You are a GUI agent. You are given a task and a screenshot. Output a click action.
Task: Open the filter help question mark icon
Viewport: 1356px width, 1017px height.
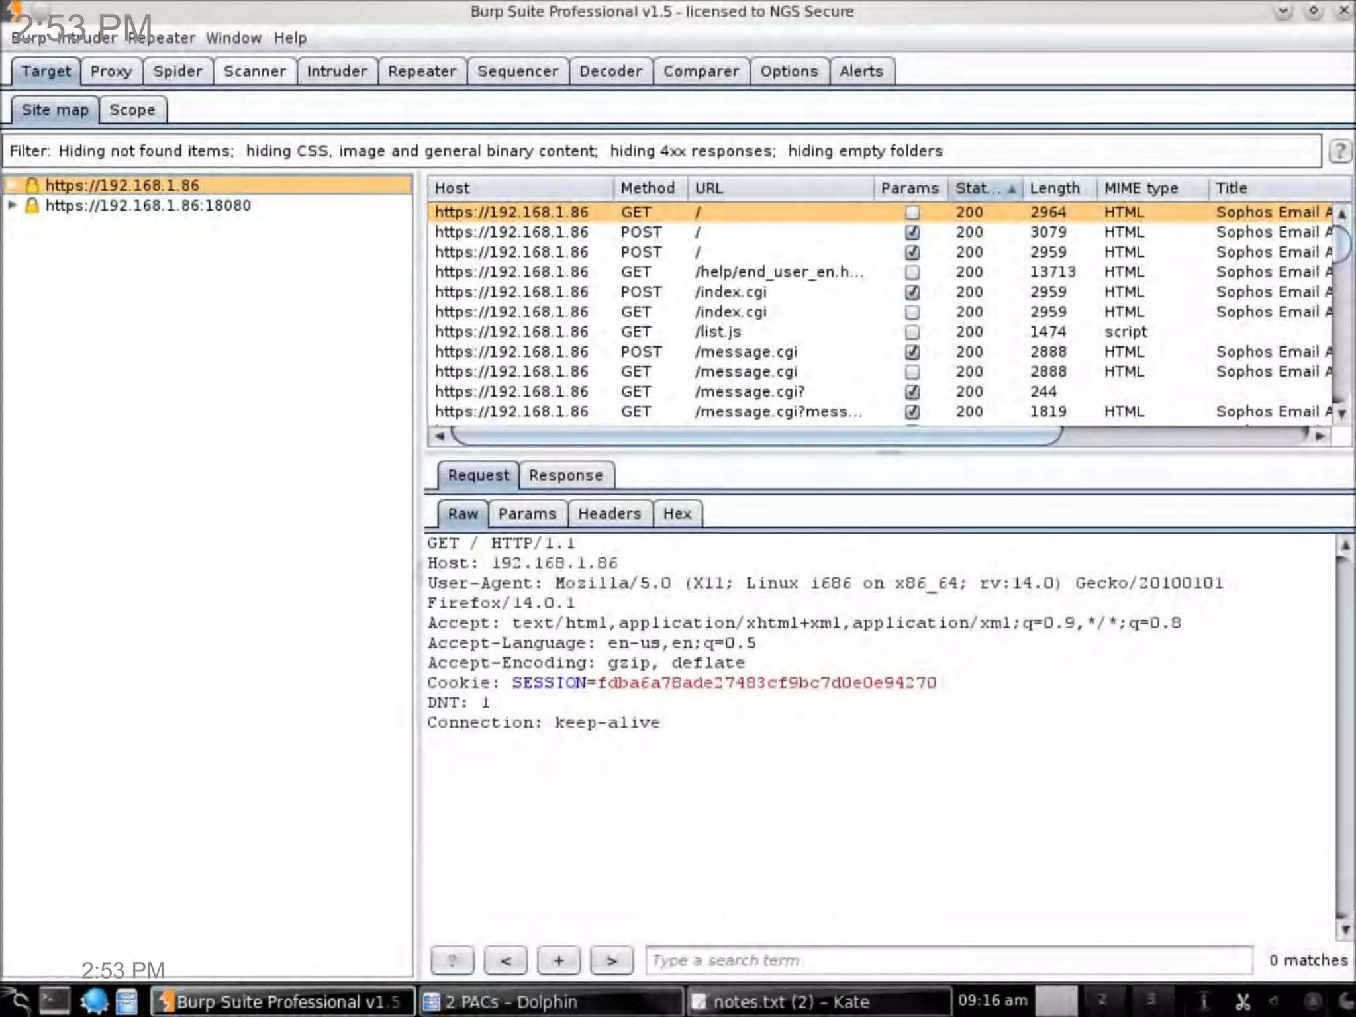tap(1339, 151)
